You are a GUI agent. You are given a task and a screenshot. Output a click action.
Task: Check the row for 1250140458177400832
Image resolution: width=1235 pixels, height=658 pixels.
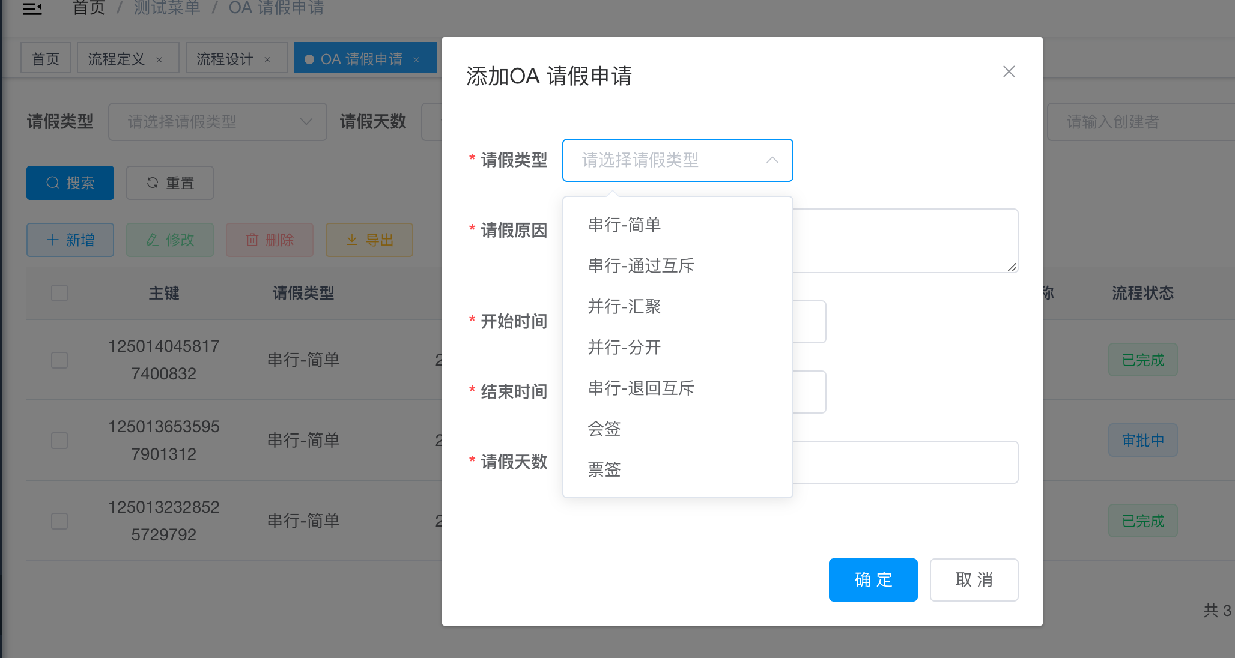point(59,360)
